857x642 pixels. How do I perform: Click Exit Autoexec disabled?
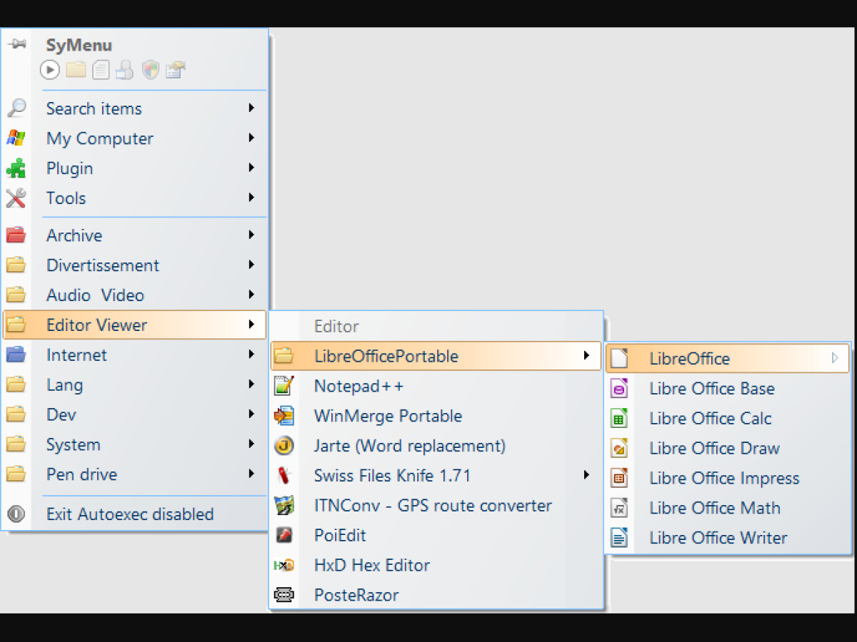click(129, 514)
